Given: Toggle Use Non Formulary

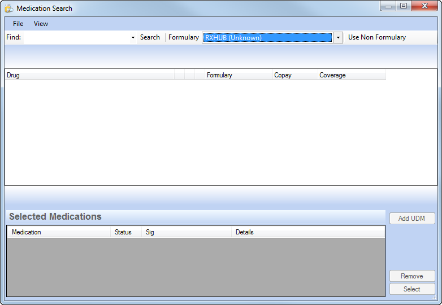Looking at the screenshot, I should pos(377,37).
